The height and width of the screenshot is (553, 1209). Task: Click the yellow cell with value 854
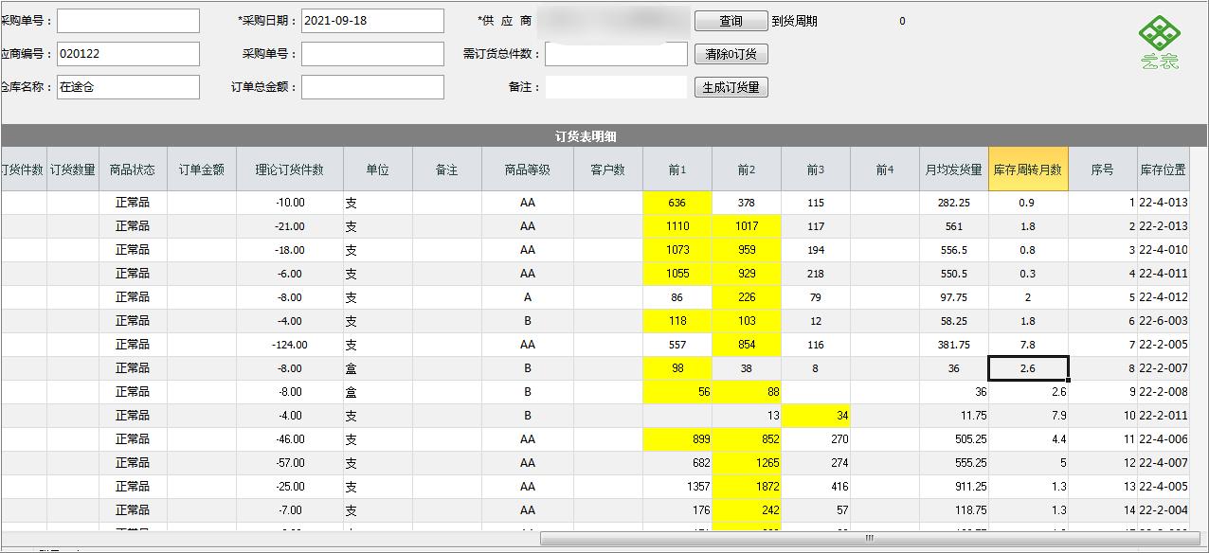click(747, 345)
